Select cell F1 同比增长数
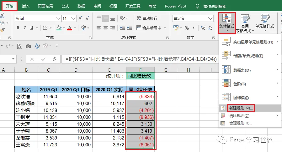282x152 pixels. (x=140, y=76)
